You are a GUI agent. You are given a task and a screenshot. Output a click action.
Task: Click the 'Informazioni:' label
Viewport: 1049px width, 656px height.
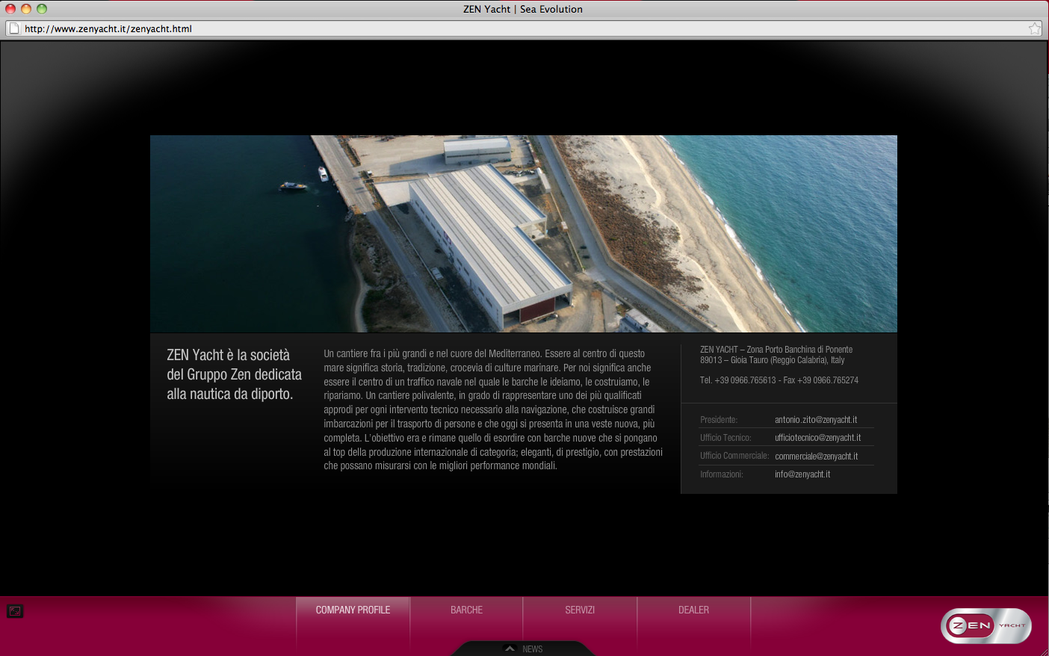coord(722,474)
